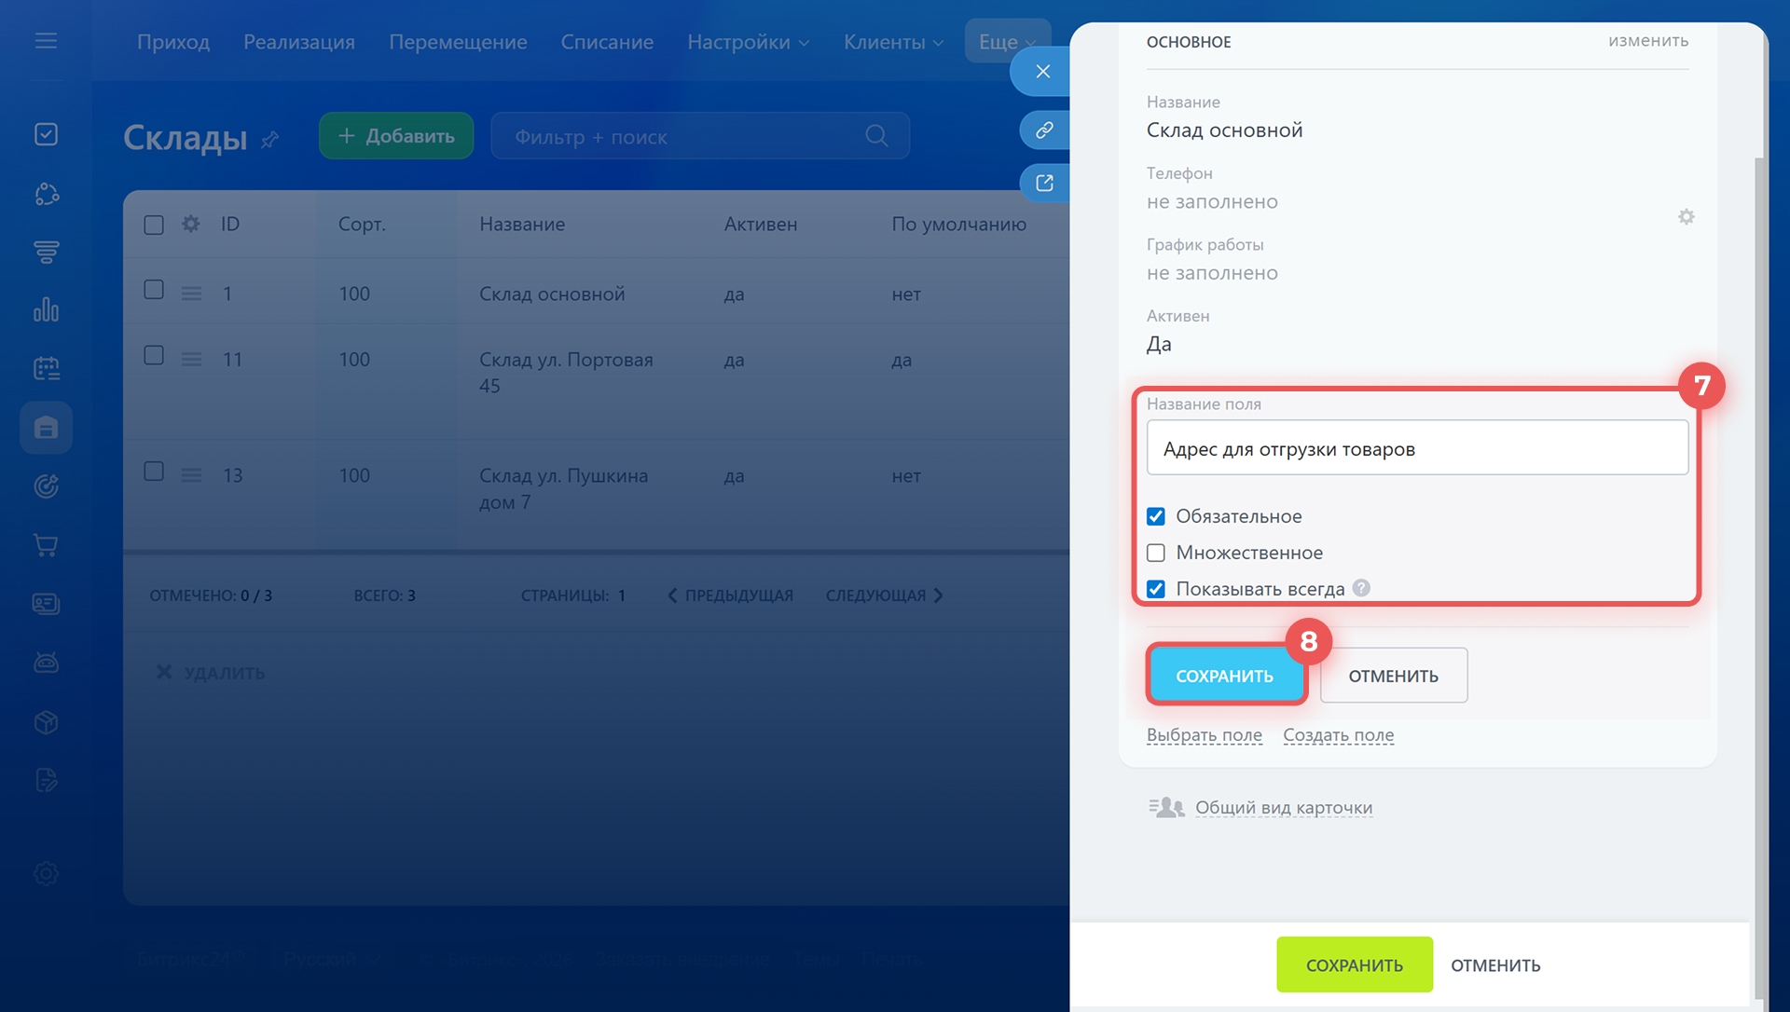Open tasks checkmark icon in sidebar

(x=46, y=134)
